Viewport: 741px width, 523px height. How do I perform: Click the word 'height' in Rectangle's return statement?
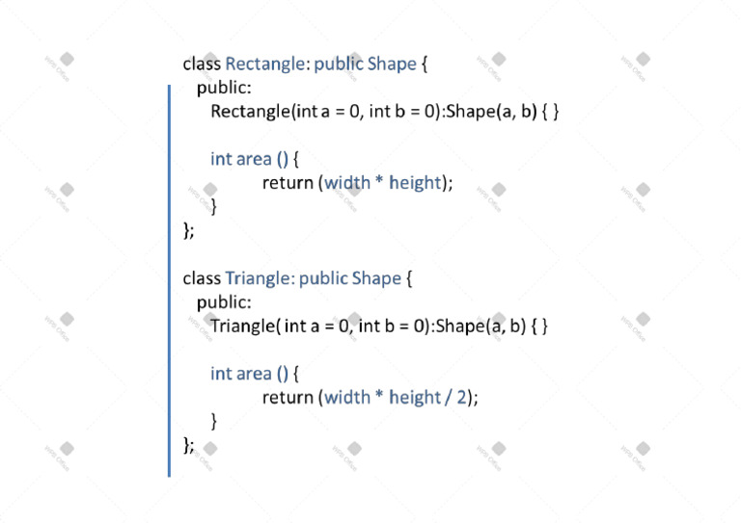click(415, 183)
